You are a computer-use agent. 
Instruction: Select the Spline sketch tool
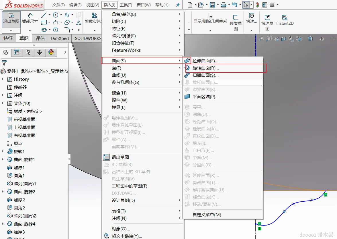[x=67, y=15]
